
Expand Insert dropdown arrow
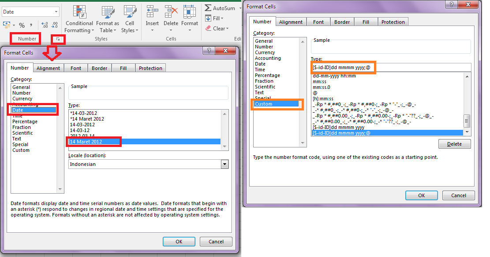[x=152, y=30]
